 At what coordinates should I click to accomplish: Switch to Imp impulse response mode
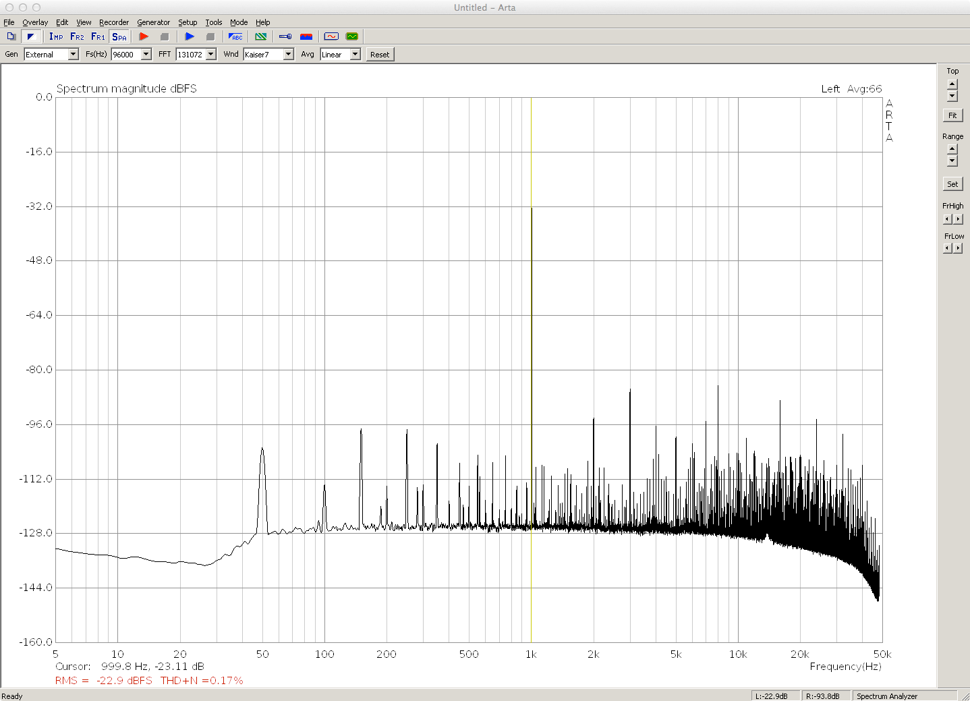[x=56, y=36]
